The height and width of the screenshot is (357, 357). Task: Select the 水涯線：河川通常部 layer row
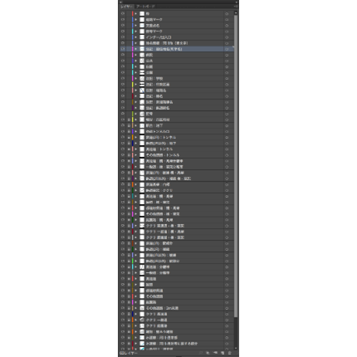point(177,338)
